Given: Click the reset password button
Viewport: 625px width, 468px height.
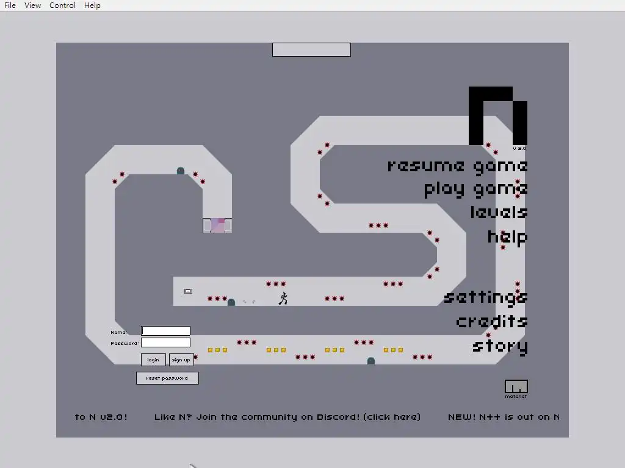Looking at the screenshot, I should tap(167, 378).
